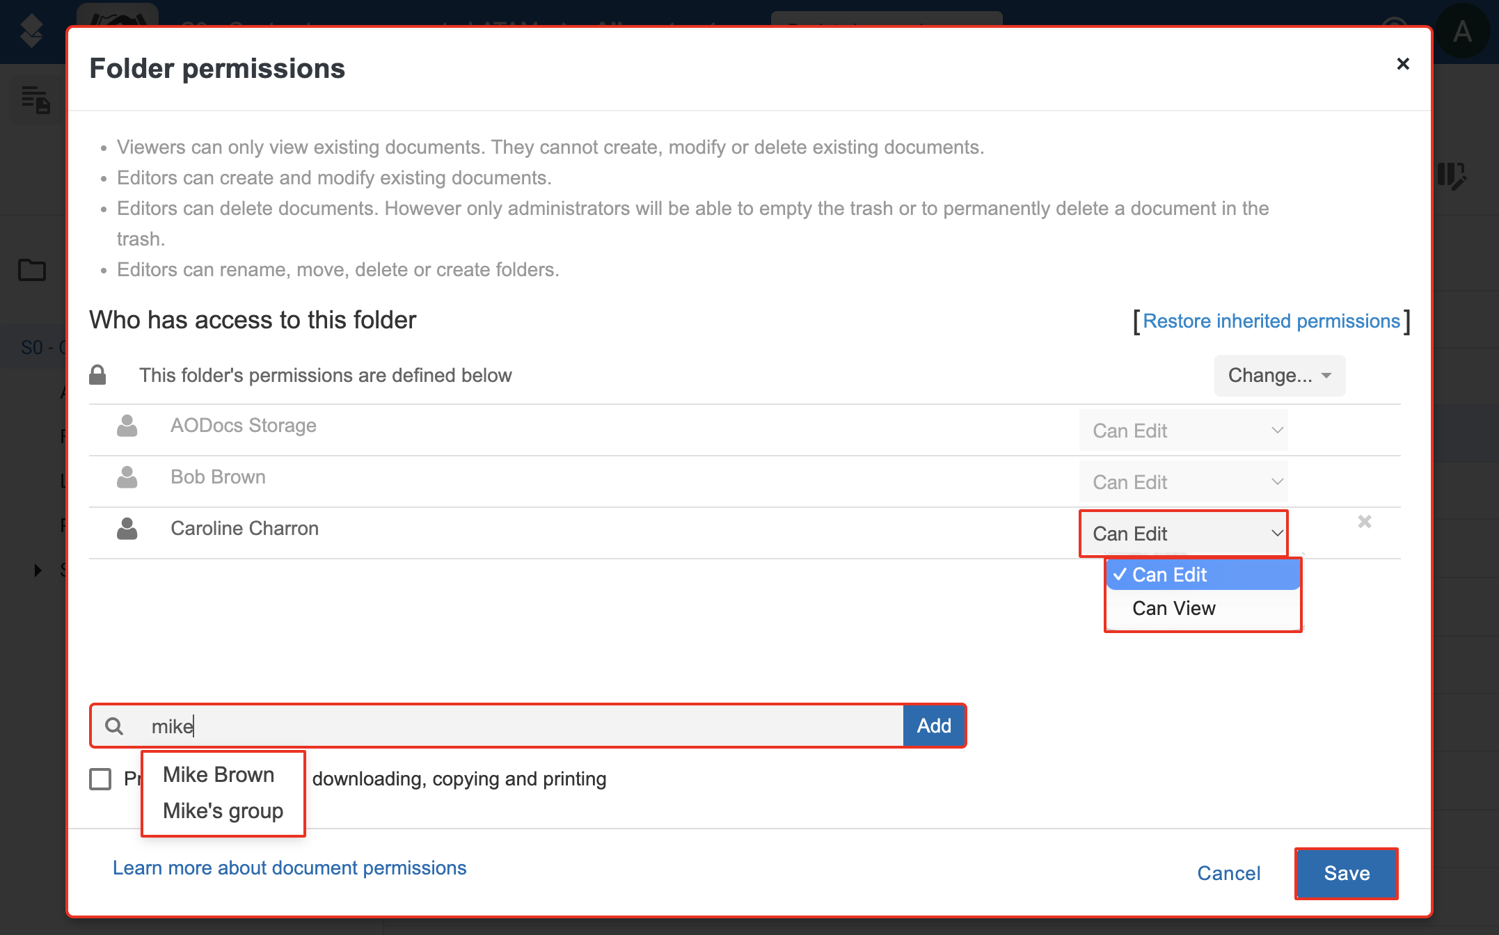Select Mike Brown from the search suggestions
1499x935 pixels.
[x=219, y=774]
